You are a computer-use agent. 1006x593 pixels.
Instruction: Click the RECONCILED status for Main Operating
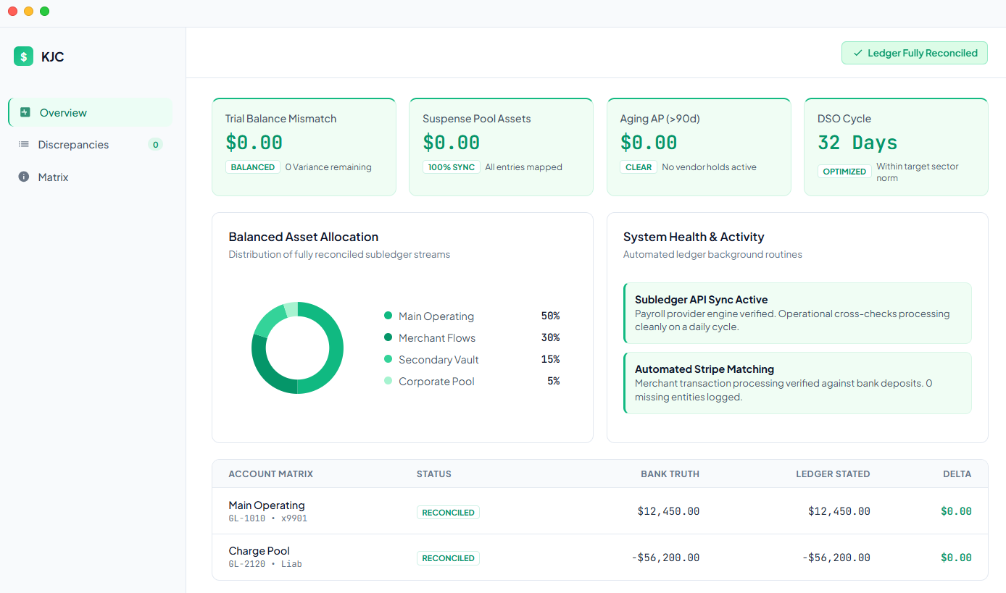tap(448, 513)
